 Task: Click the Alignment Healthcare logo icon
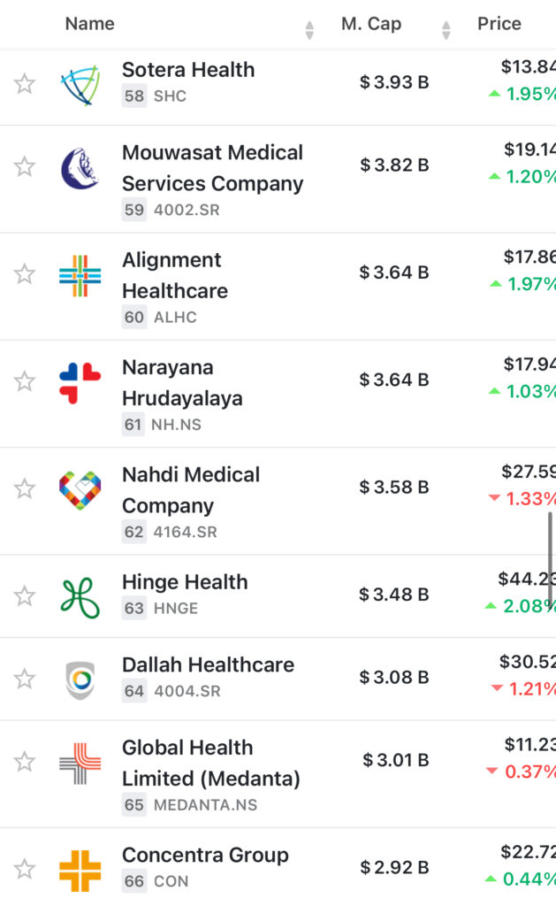click(80, 275)
